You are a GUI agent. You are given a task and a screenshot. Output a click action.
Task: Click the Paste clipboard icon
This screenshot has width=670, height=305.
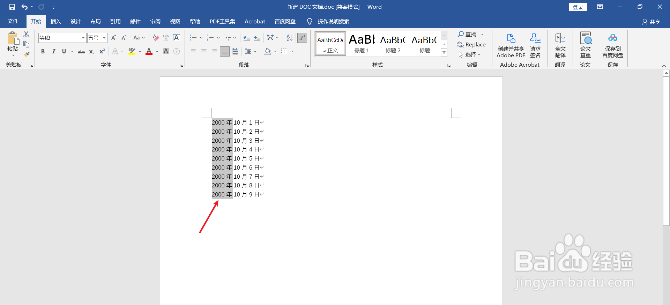tap(13, 38)
